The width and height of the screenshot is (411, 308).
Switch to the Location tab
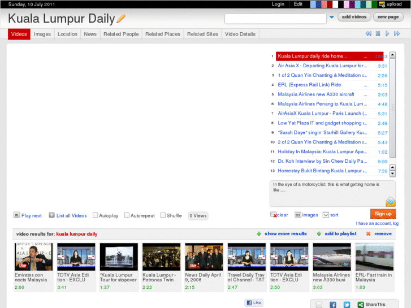click(x=67, y=34)
